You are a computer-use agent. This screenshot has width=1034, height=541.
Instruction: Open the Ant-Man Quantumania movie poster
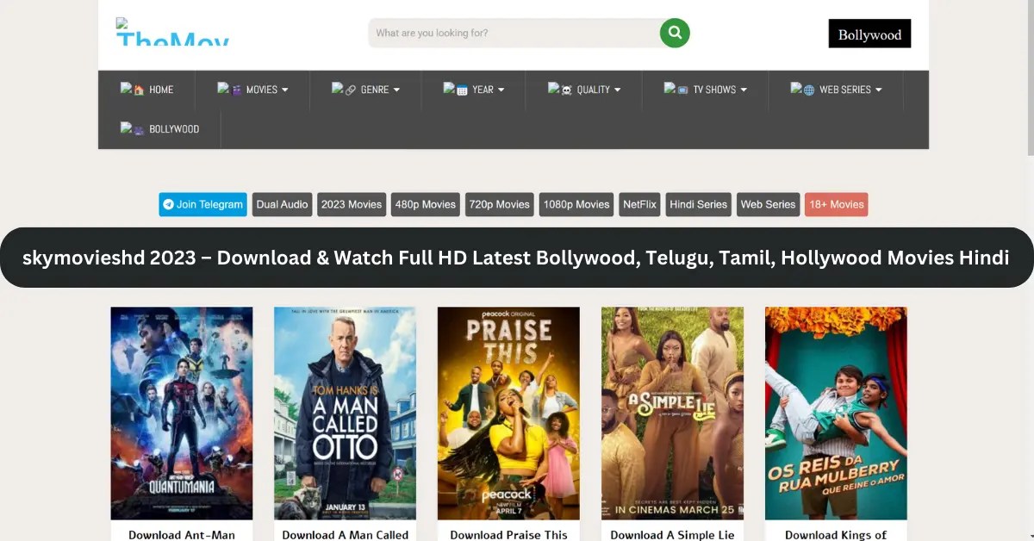(181, 413)
